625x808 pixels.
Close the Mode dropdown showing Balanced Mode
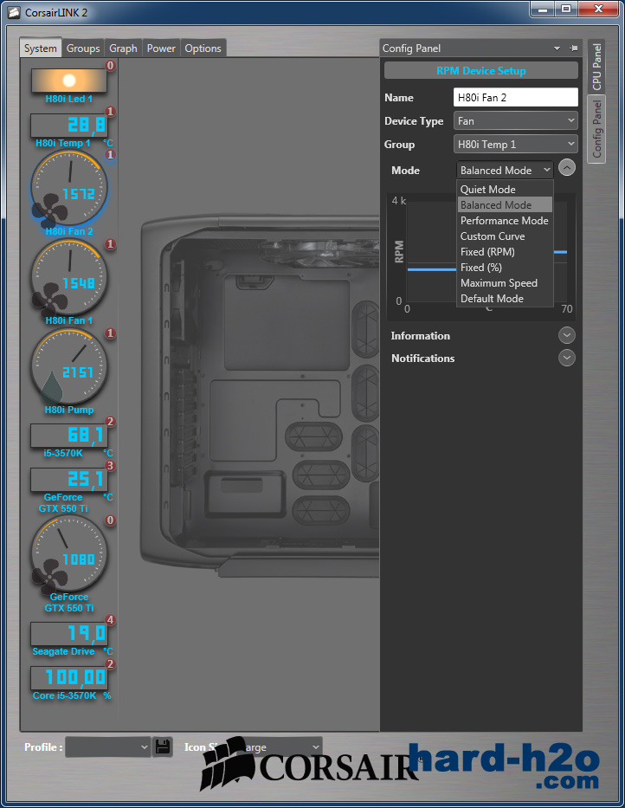click(505, 170)
